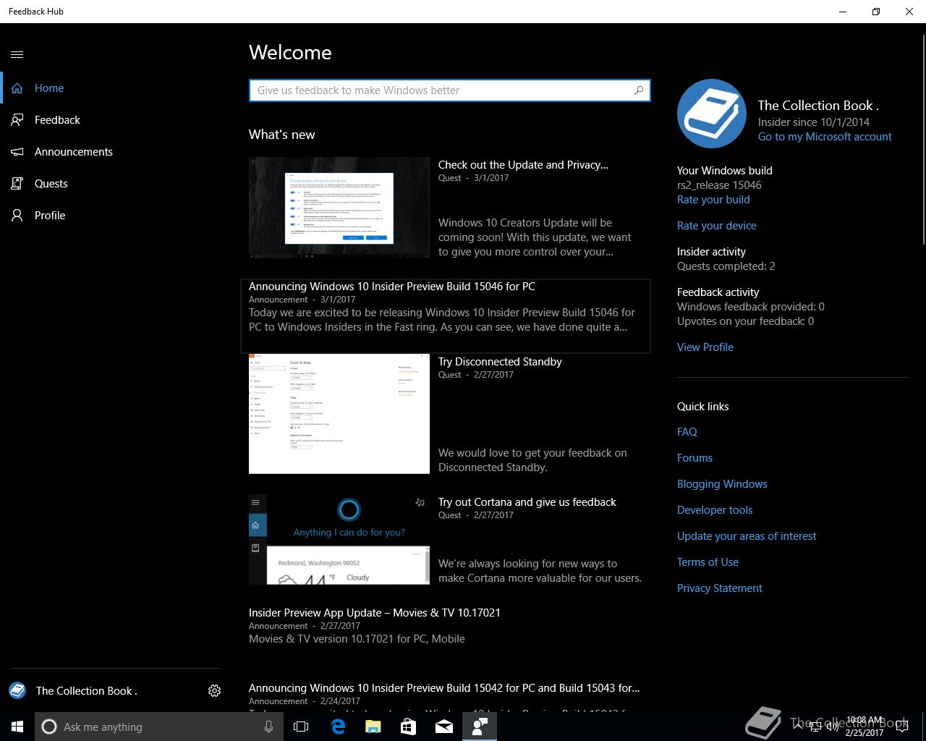Screen dimensions: 926x741
Task: Click the Profile person icon
Action: click(17, 216)
